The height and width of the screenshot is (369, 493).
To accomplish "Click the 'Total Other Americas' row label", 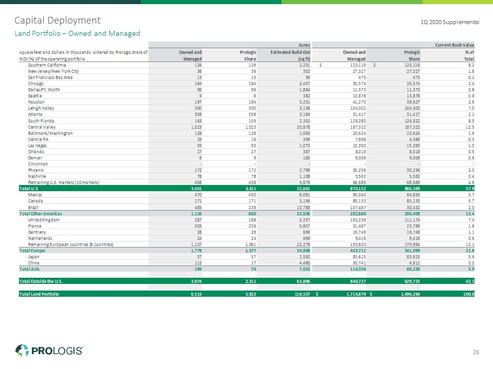I will [41, 214].
